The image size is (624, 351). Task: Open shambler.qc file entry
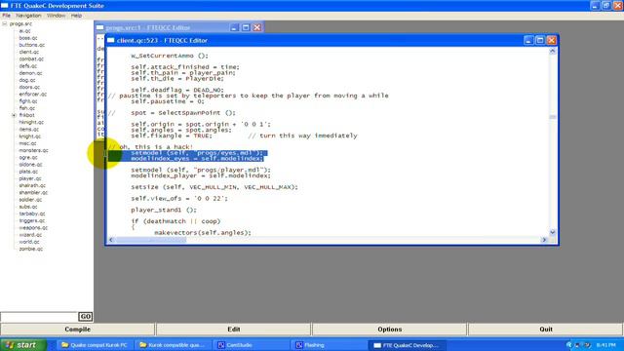point(33,193)
